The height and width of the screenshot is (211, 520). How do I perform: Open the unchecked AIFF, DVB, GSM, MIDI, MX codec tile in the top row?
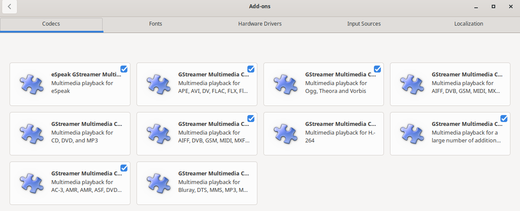pos(450,84)
